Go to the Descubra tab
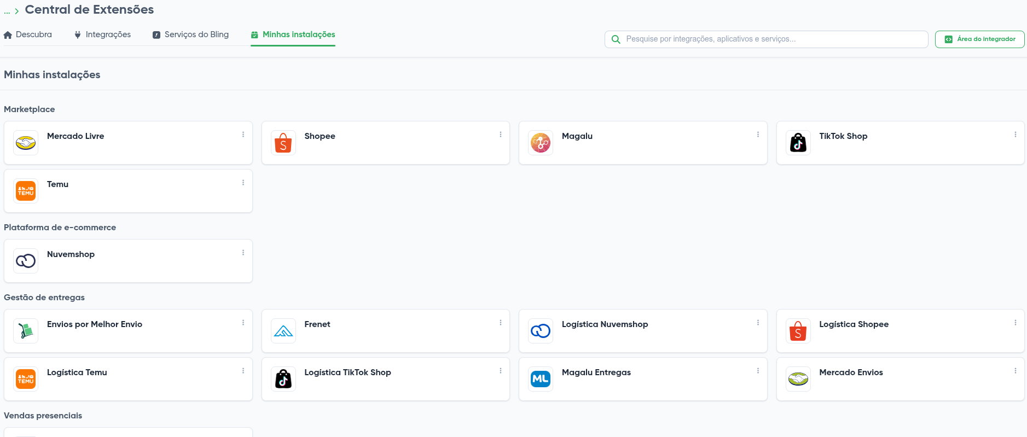The height and width of the screenshot is (437, 1027). (28, 34)
